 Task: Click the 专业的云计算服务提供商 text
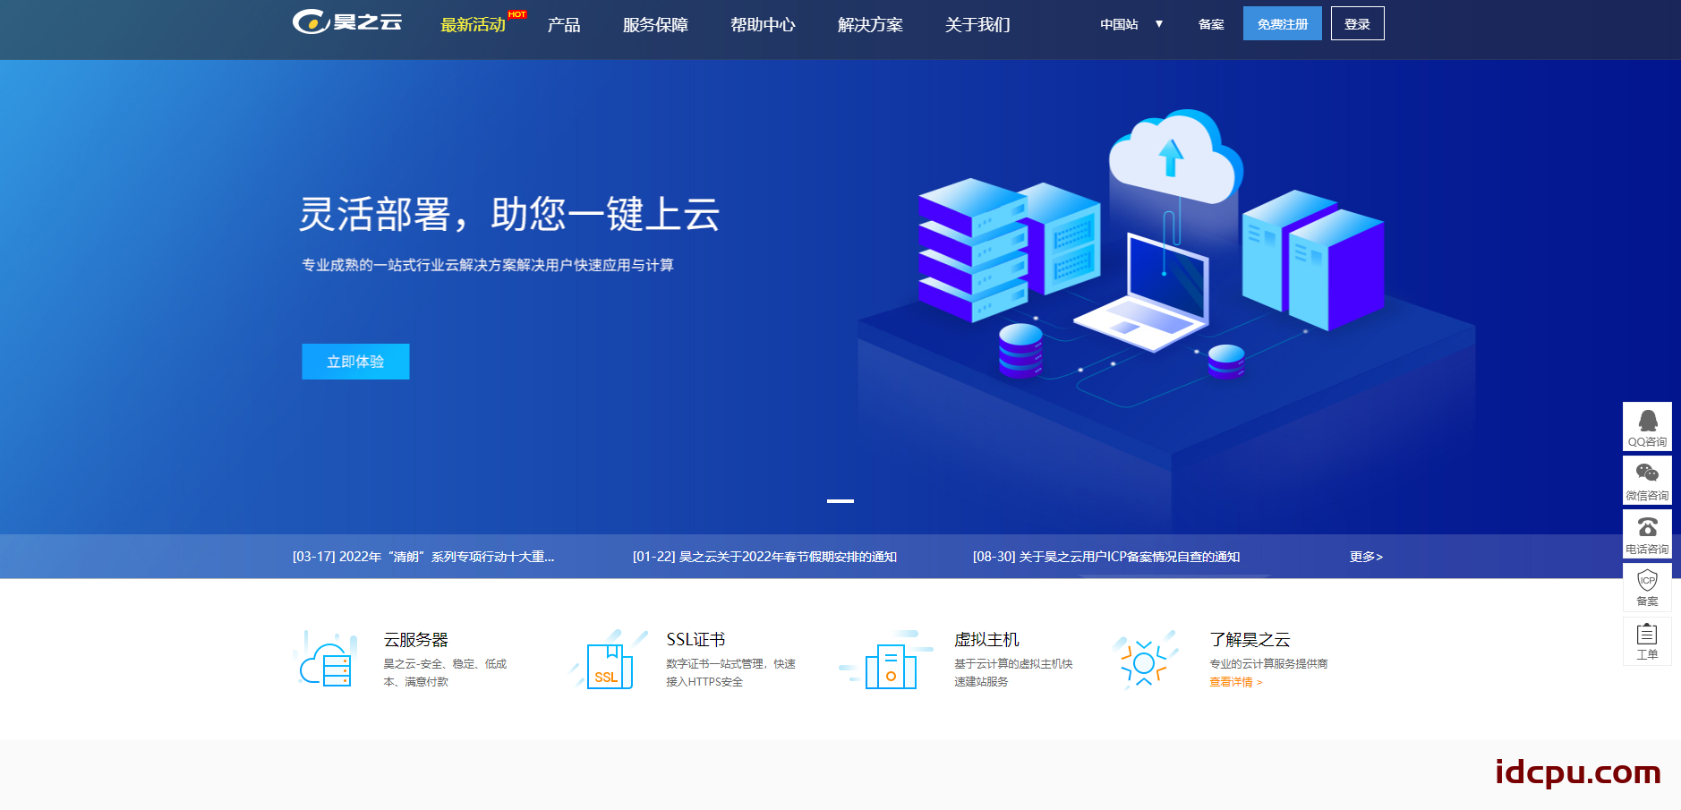coord(1268,664)
